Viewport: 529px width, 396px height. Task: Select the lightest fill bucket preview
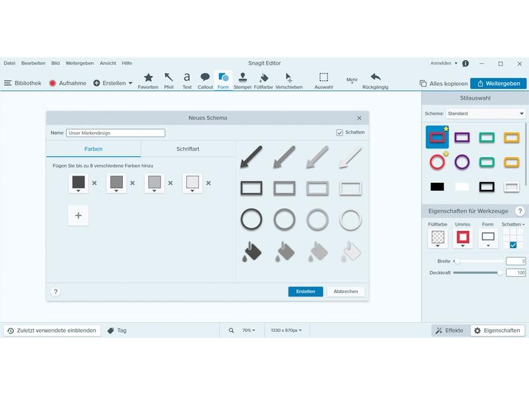[350, 251]
